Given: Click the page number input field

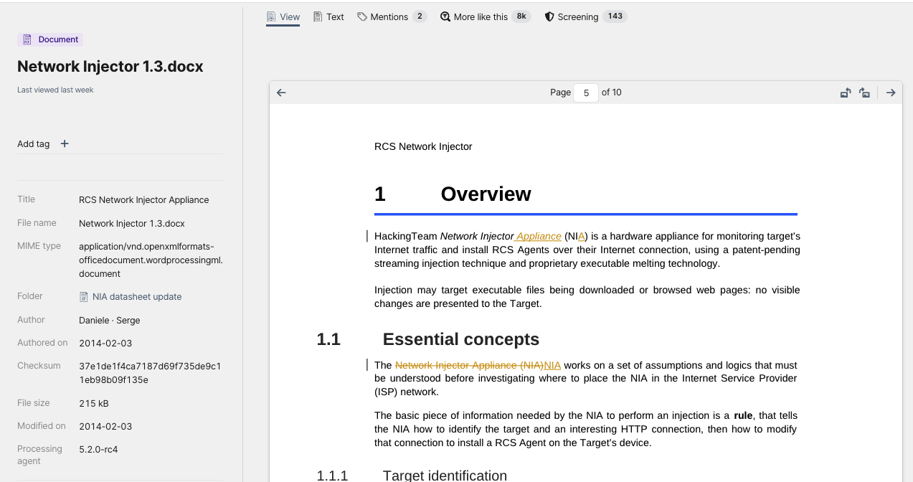Looking at the screenshot, I should coord(586,93).
